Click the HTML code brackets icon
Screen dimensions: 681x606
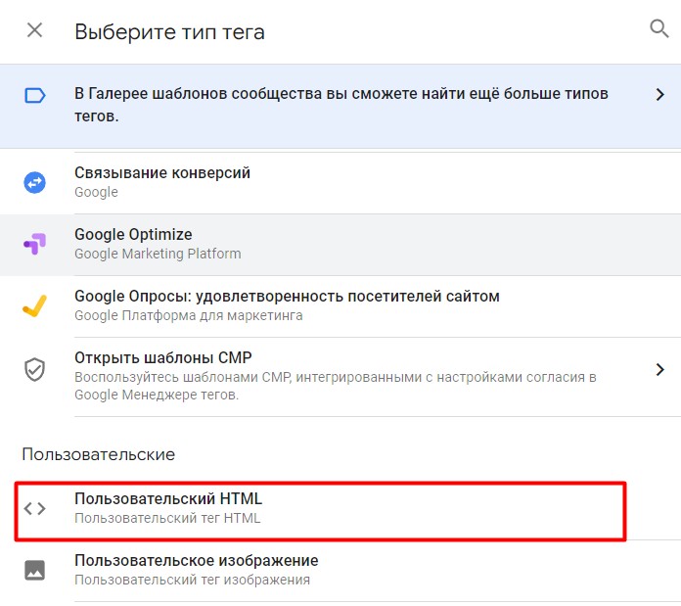click(34, 508)
